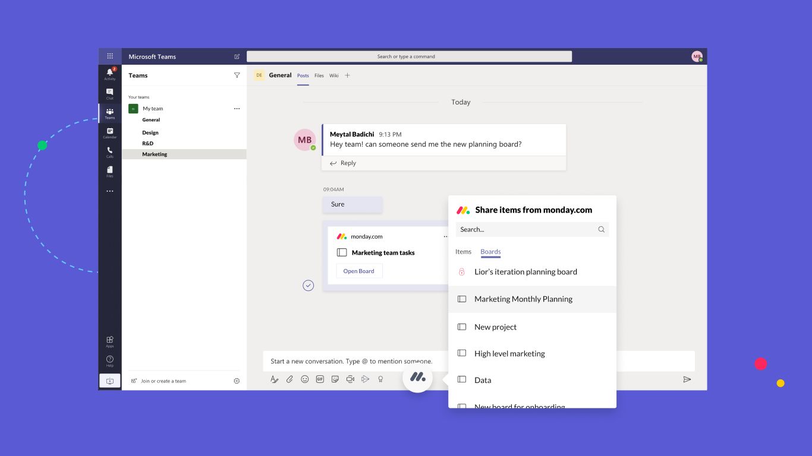812x456 pixels.
Task: Open the Design channel
Action: (150, 133)
